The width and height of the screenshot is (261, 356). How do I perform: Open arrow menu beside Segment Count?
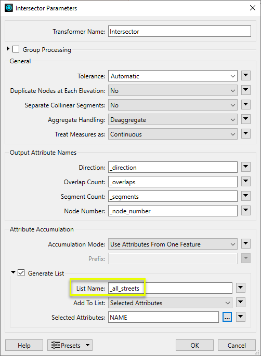(x=246, y=196)
